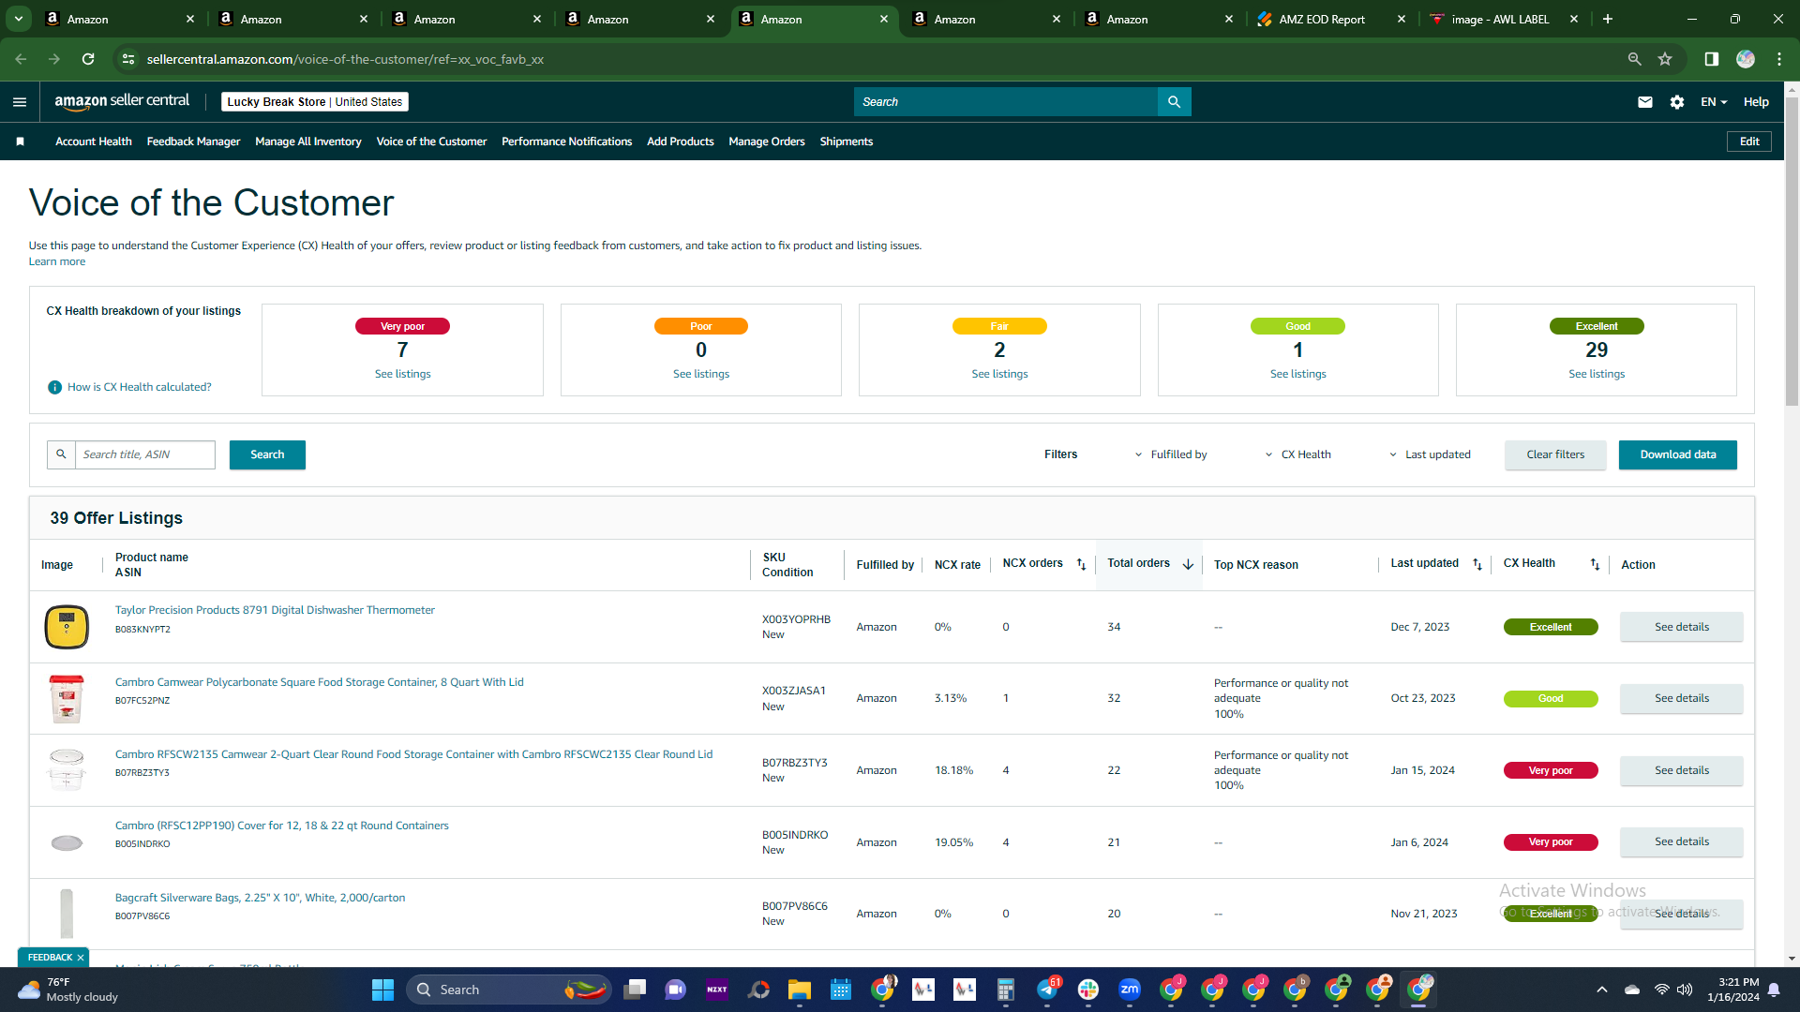Open the browser zoom magnifier icon

[x=1635, y=59]
